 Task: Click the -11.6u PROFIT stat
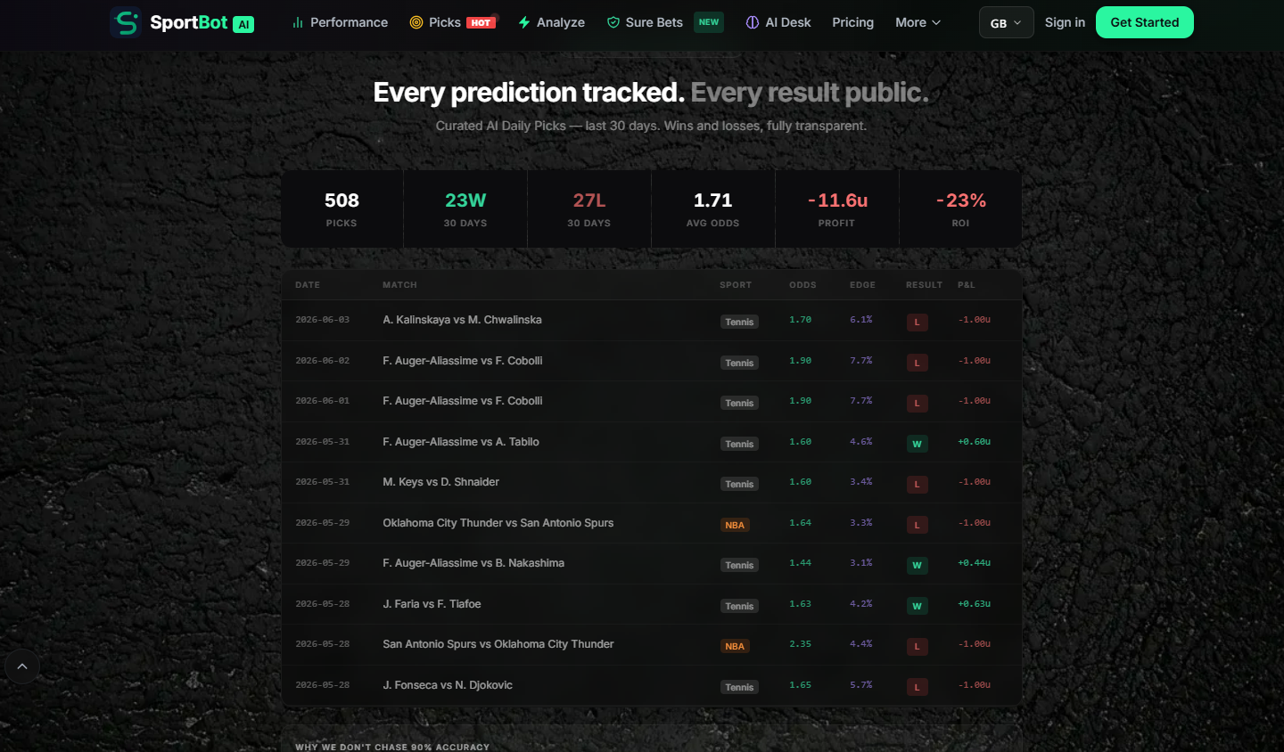click(x=837, y=208)
